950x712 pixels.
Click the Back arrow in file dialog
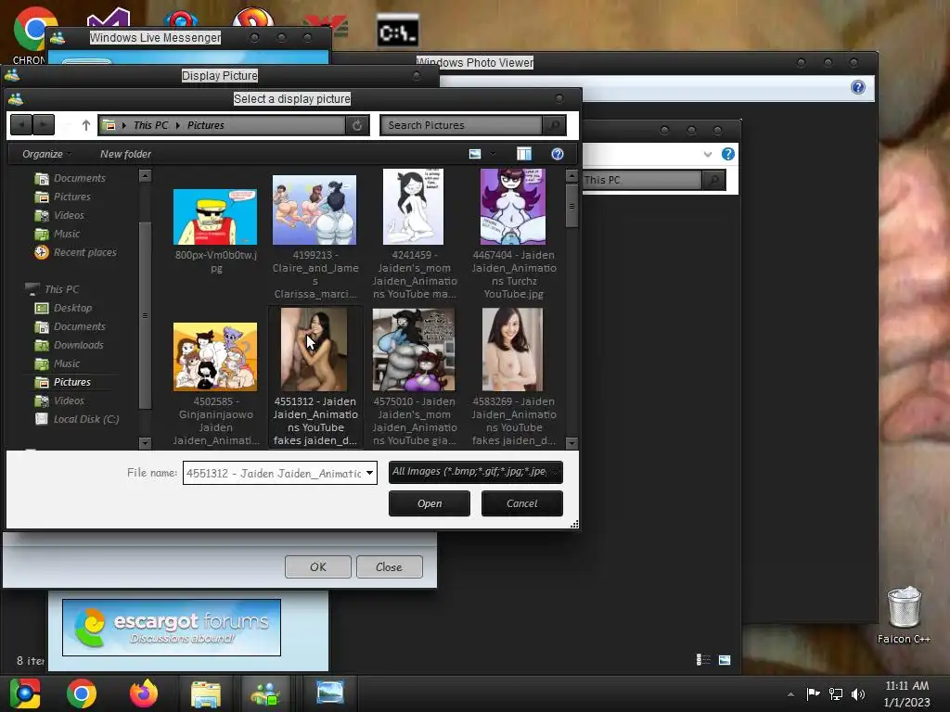point(21,125)
